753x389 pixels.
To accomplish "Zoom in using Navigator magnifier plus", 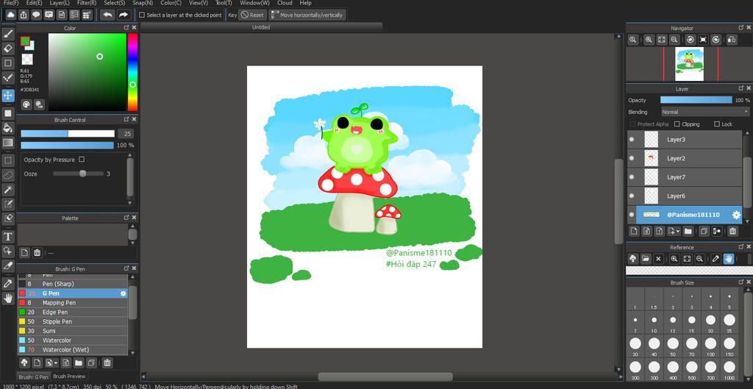I will (649, 40).
